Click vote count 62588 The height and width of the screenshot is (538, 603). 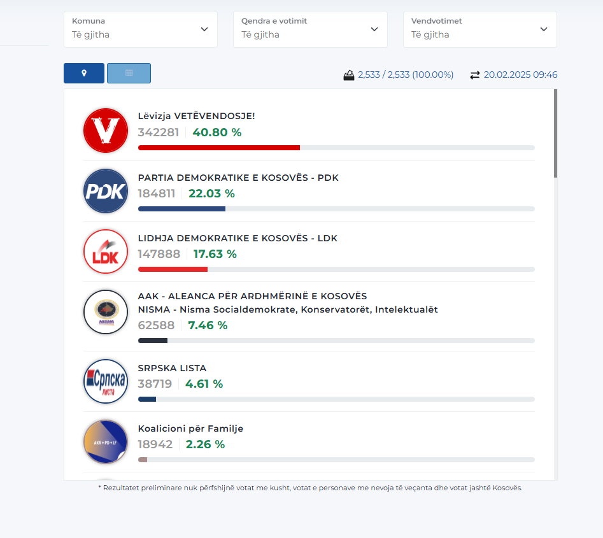point(156,325)
